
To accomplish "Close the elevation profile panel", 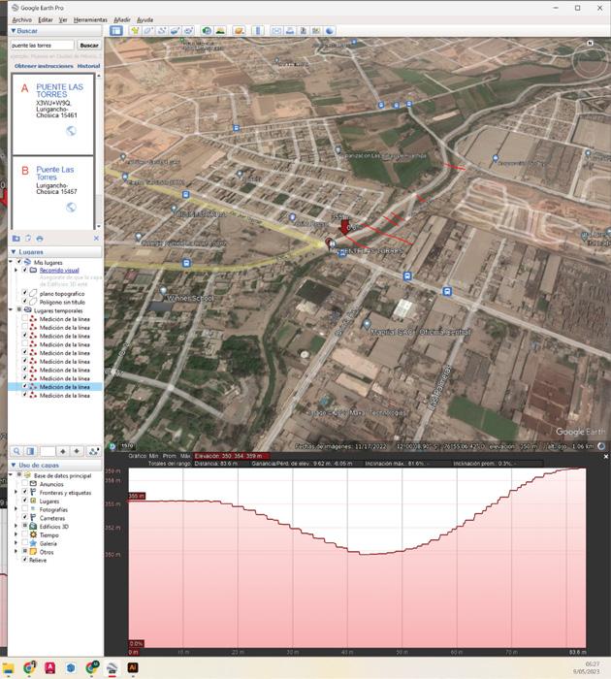I will [x=606, y=457].
